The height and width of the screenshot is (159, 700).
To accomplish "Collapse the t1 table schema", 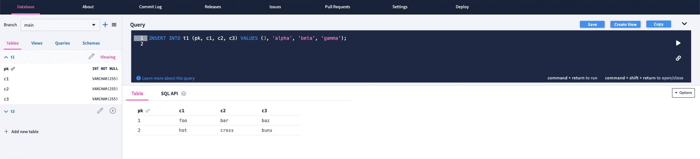I will tap(6, 57).
